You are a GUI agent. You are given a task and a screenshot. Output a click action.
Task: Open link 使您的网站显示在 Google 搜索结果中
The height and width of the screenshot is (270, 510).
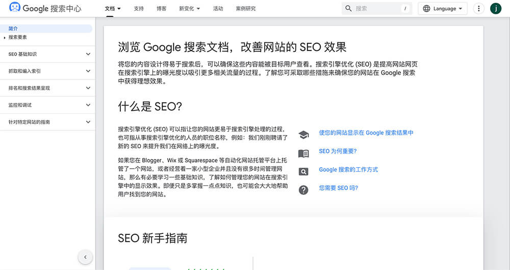(x=366, y=132)
